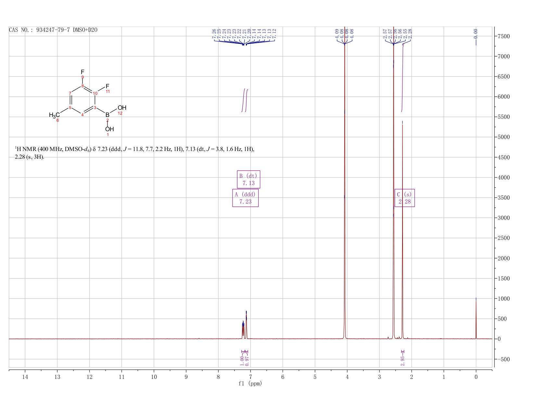Click ring carbon number 3 in the structure
Image resolution: width=536 pixels, height=414 pixels.
95,107
